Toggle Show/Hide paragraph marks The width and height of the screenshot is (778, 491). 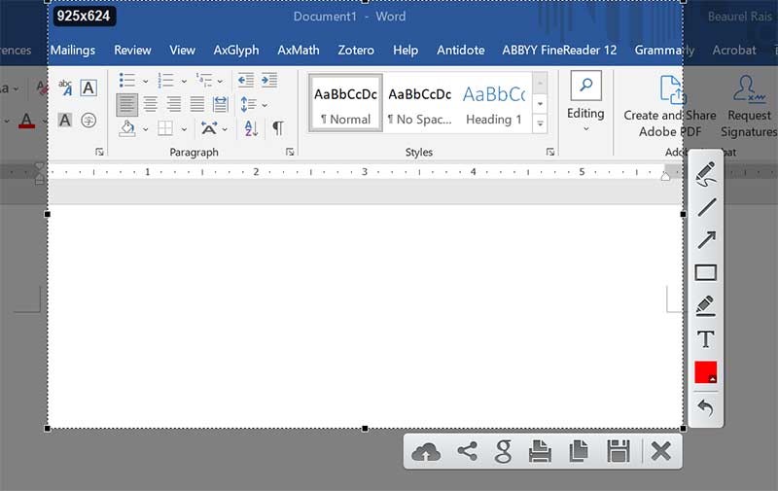[277, 128]
